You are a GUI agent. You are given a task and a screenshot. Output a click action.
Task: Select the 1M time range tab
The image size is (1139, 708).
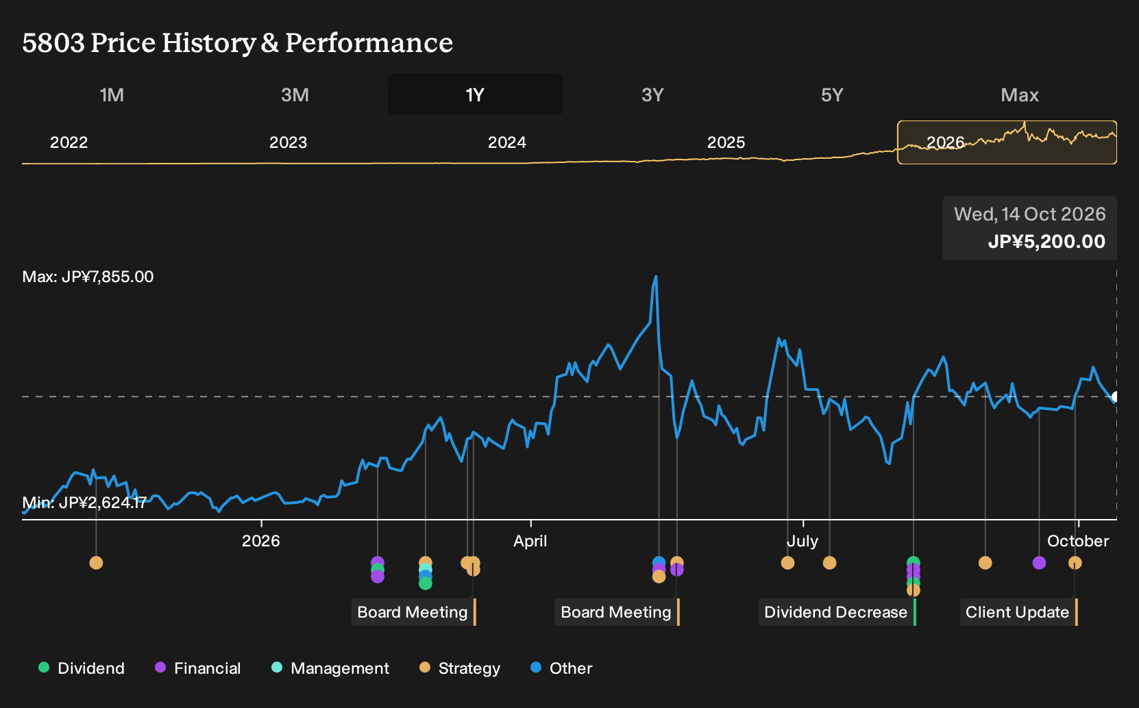click(x=112, y=94)
